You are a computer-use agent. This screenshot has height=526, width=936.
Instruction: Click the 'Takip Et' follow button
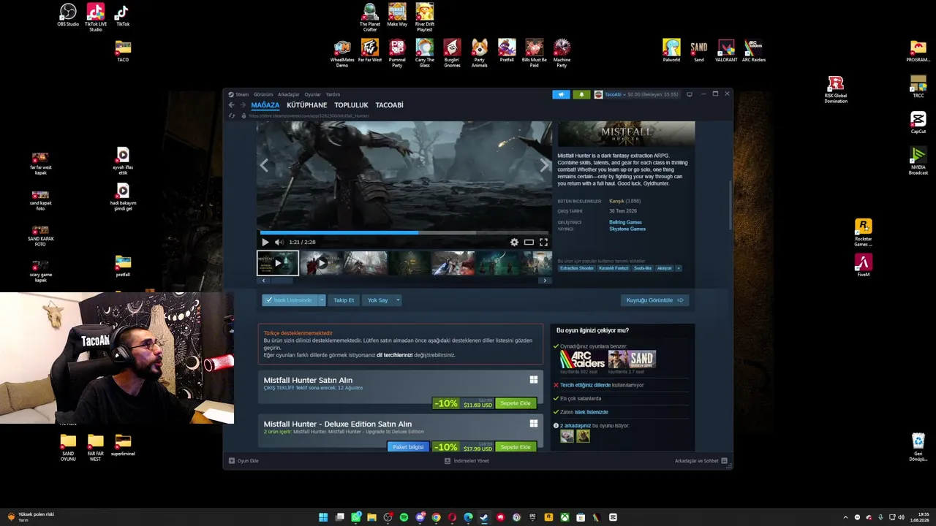(344, 300)
